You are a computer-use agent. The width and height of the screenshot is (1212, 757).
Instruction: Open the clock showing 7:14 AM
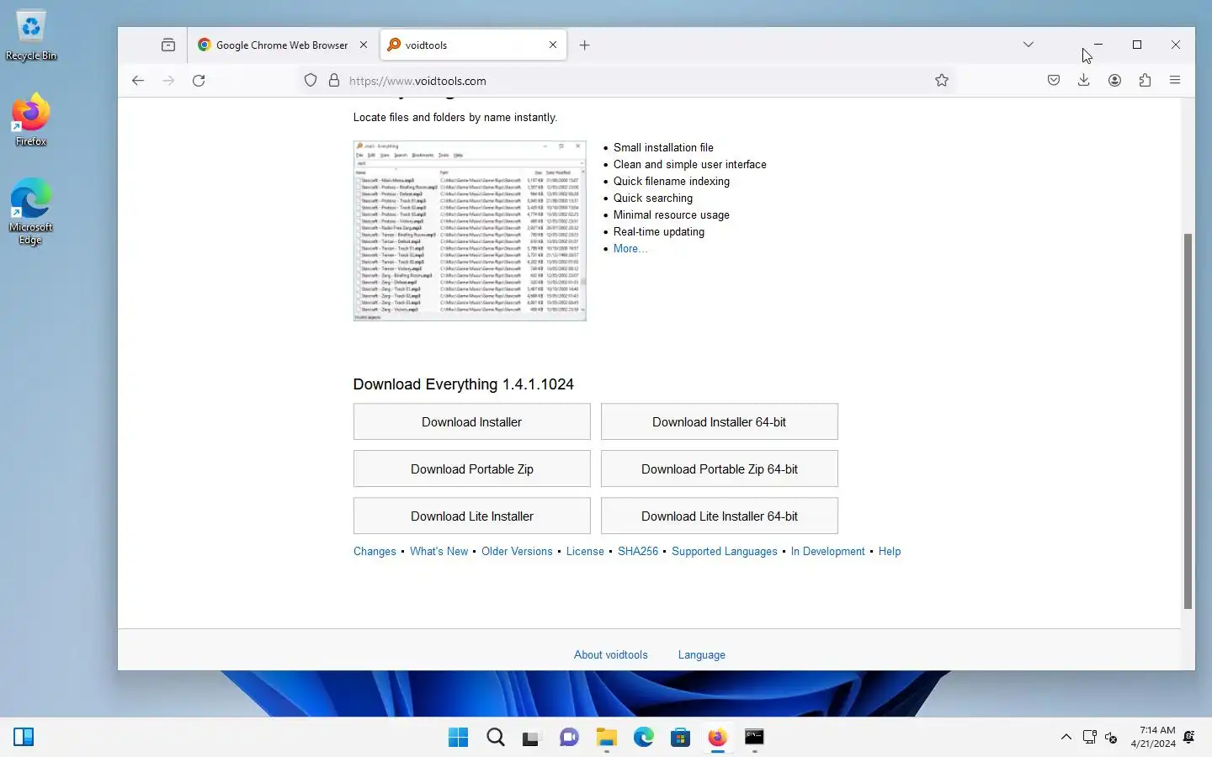1153,738
